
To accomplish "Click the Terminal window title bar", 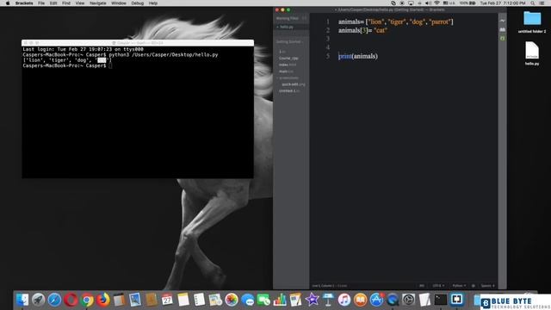I will 138,43.
